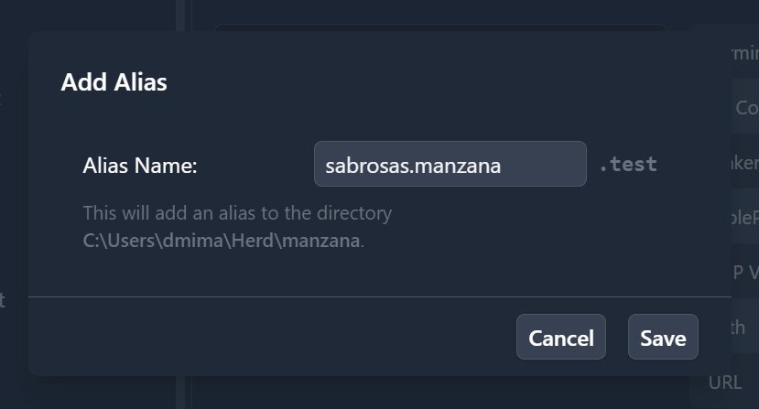Click the partially hidden "ker" row

click(x=745, y=163)
